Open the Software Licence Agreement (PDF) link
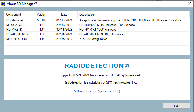The height and width of the screenshot is (112, 194). [97, 91]
